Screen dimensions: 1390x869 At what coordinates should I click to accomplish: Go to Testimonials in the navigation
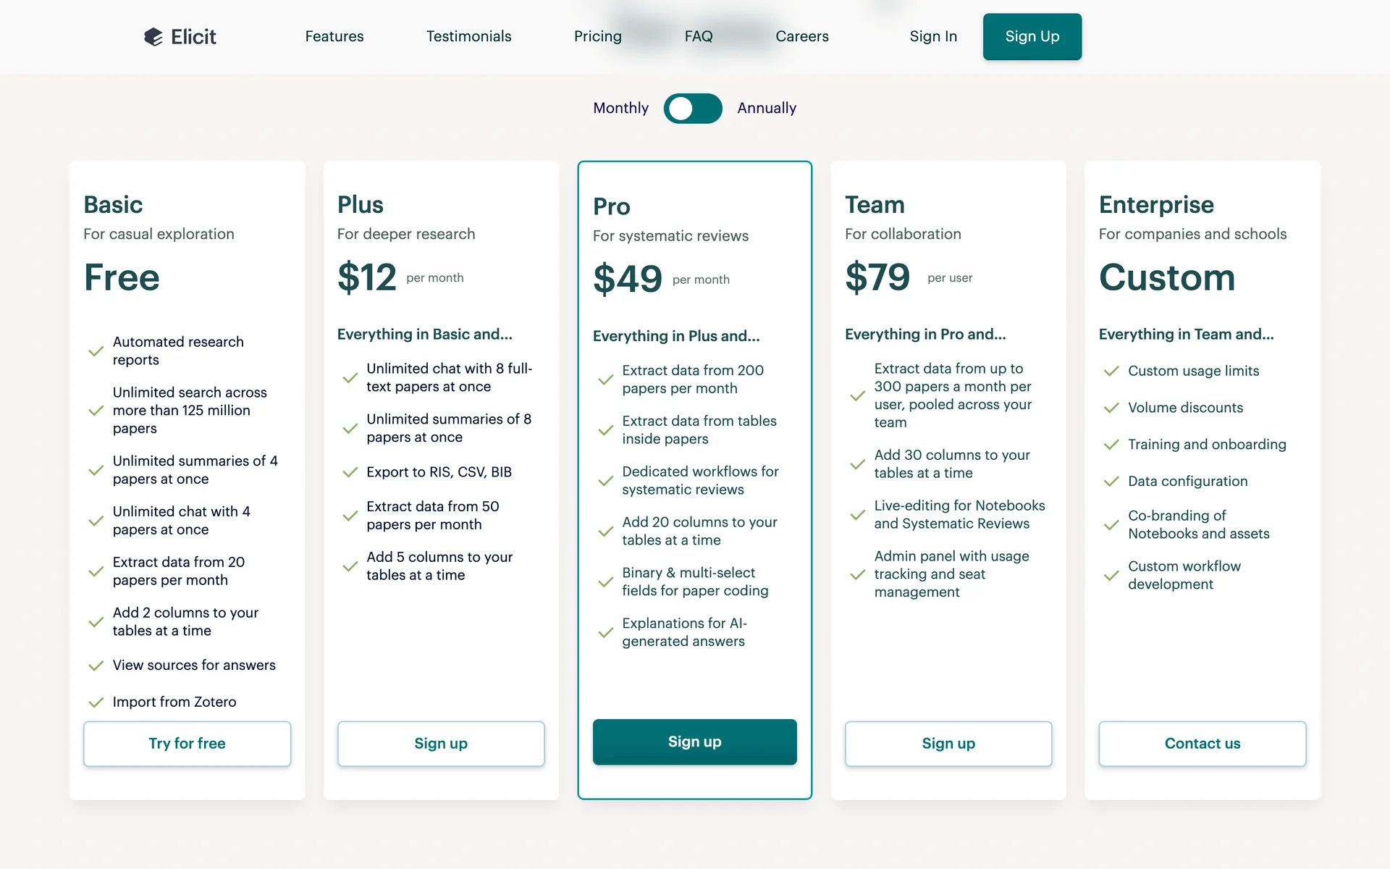coord(468,36)
